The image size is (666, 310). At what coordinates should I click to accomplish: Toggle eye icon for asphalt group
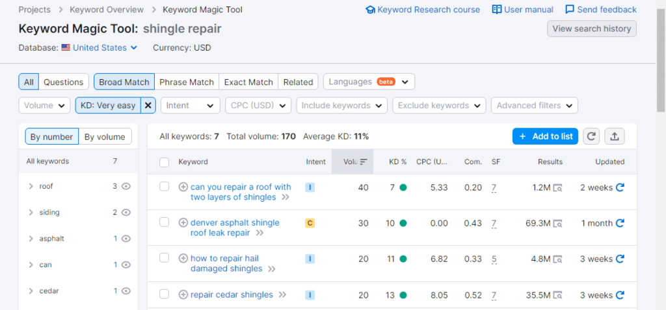click(126, 239)
